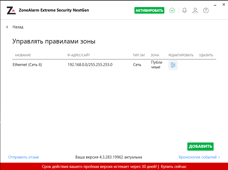Open the user account profile icon
The image size is (228, 170).
pyautogui.click(x=195, y=10)
